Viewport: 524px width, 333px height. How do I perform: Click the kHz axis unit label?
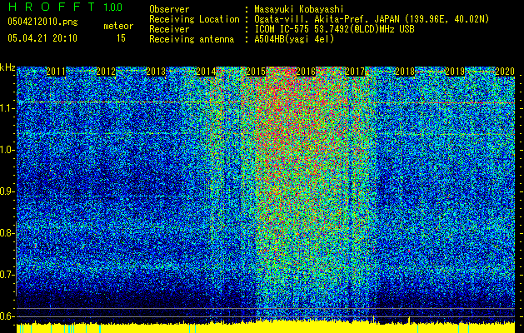click(x=7, y=67)
